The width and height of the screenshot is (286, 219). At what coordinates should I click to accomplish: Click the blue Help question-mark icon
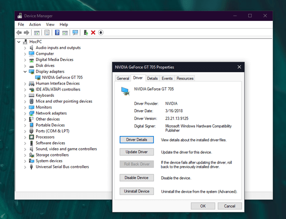[x=57, y=33]
